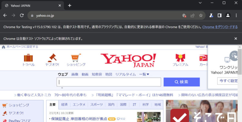Click the 検索 search button

coord(182,82)
